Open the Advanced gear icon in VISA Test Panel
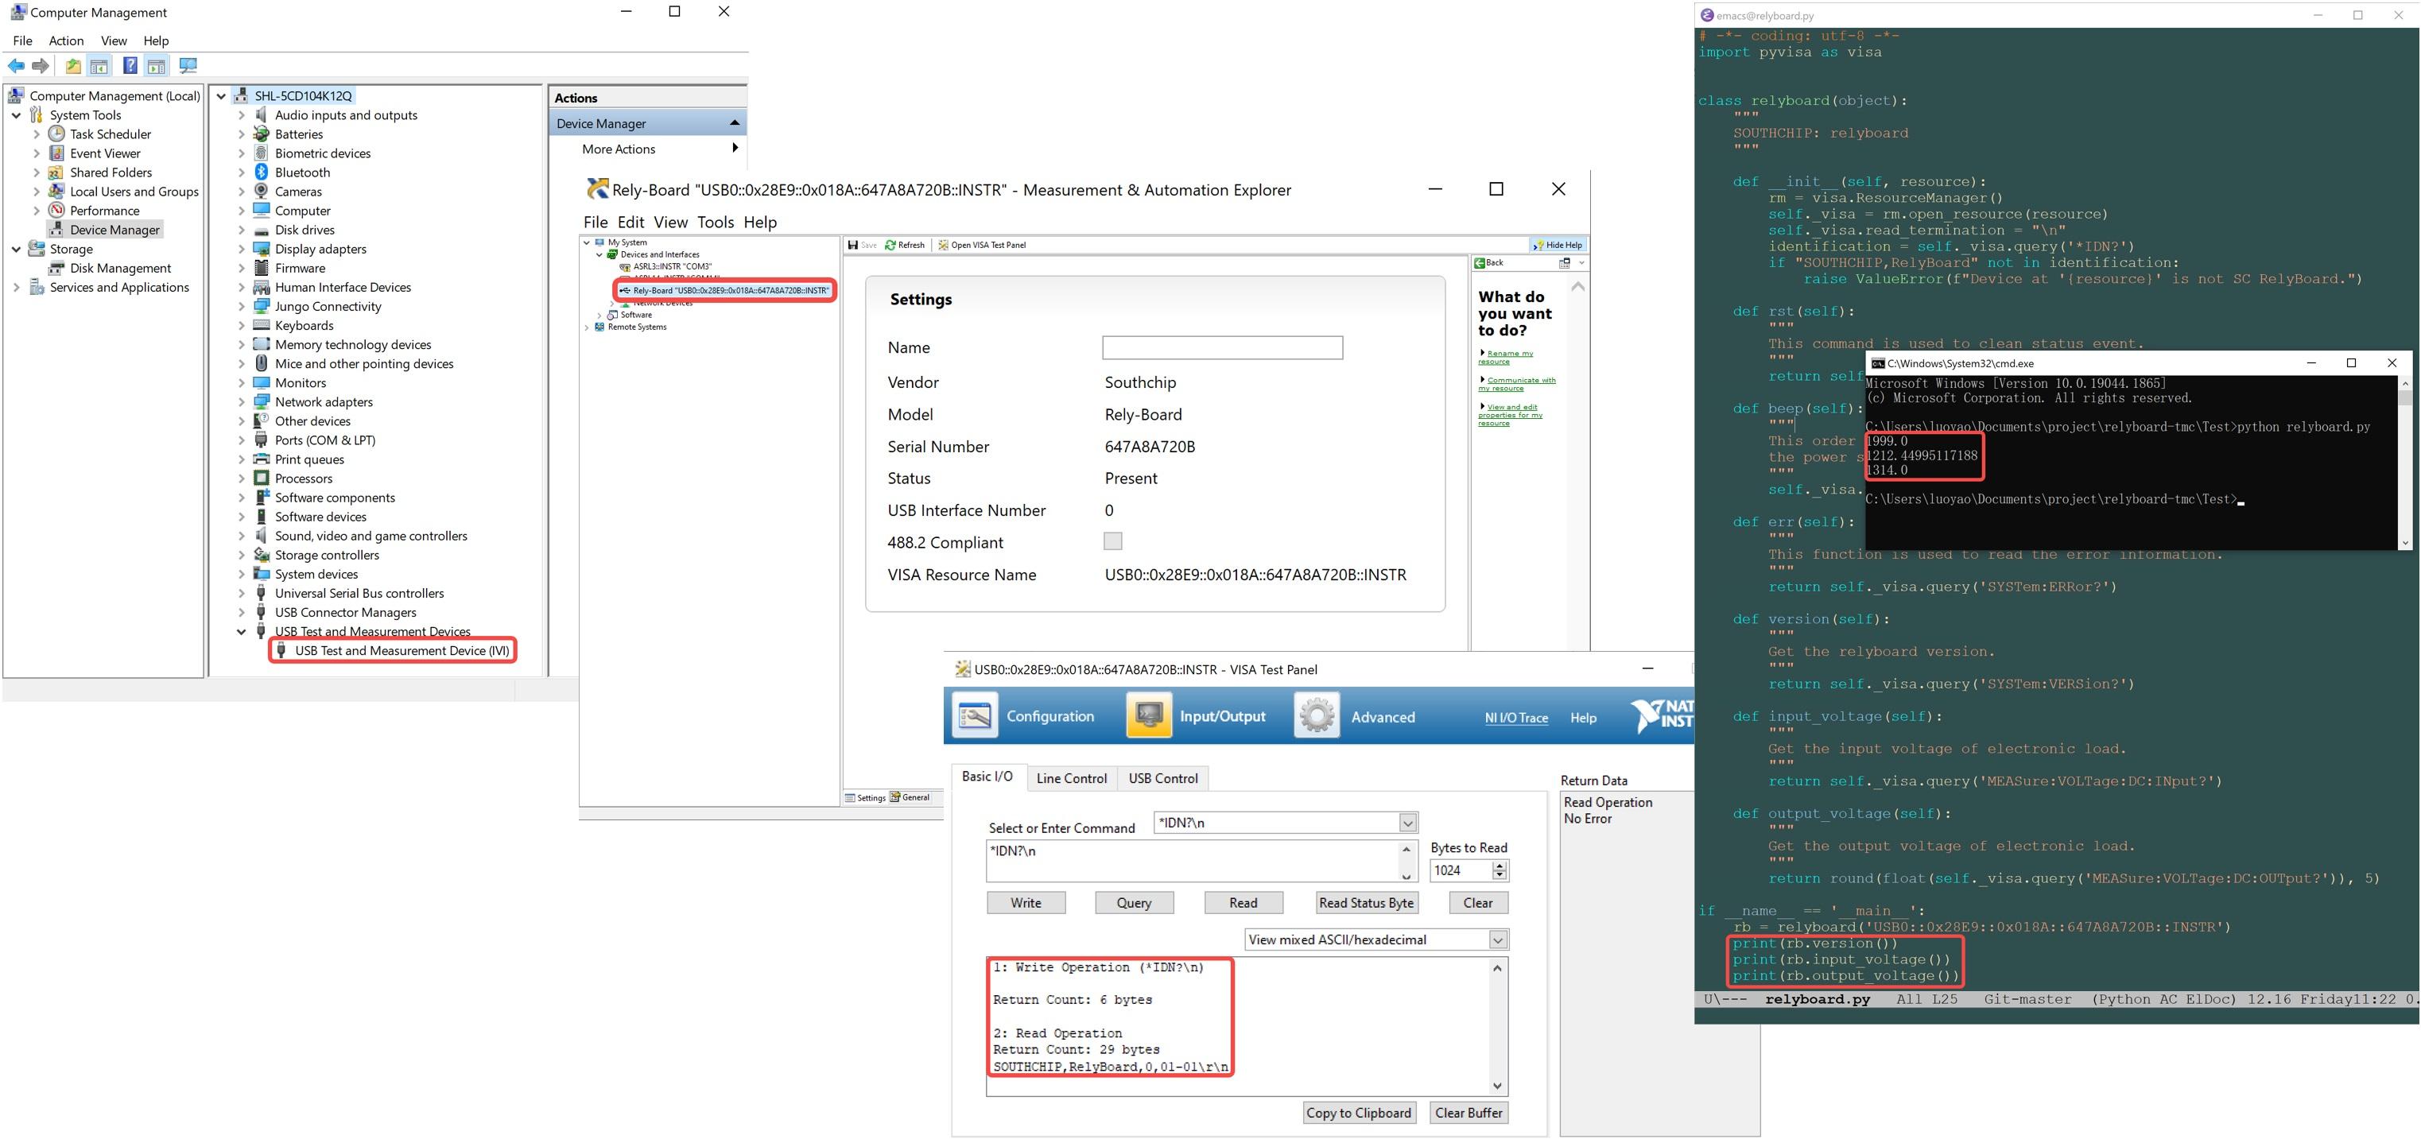Image resolution: width=2421 pixels, height=1139 pixels. [x=1317, y=716]
